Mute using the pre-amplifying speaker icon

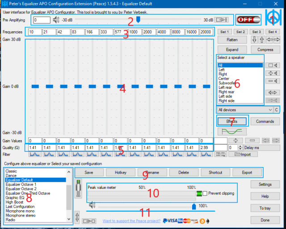click(56, 20)
